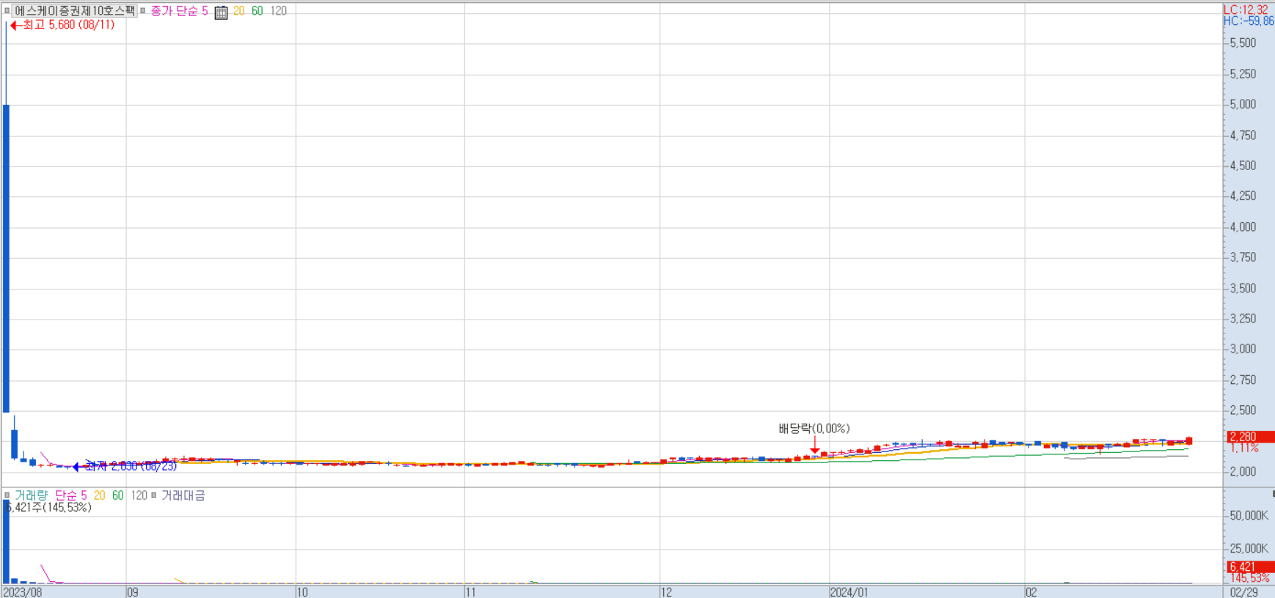Click the 50,000K volume axis label

[x=1249, y=516]
